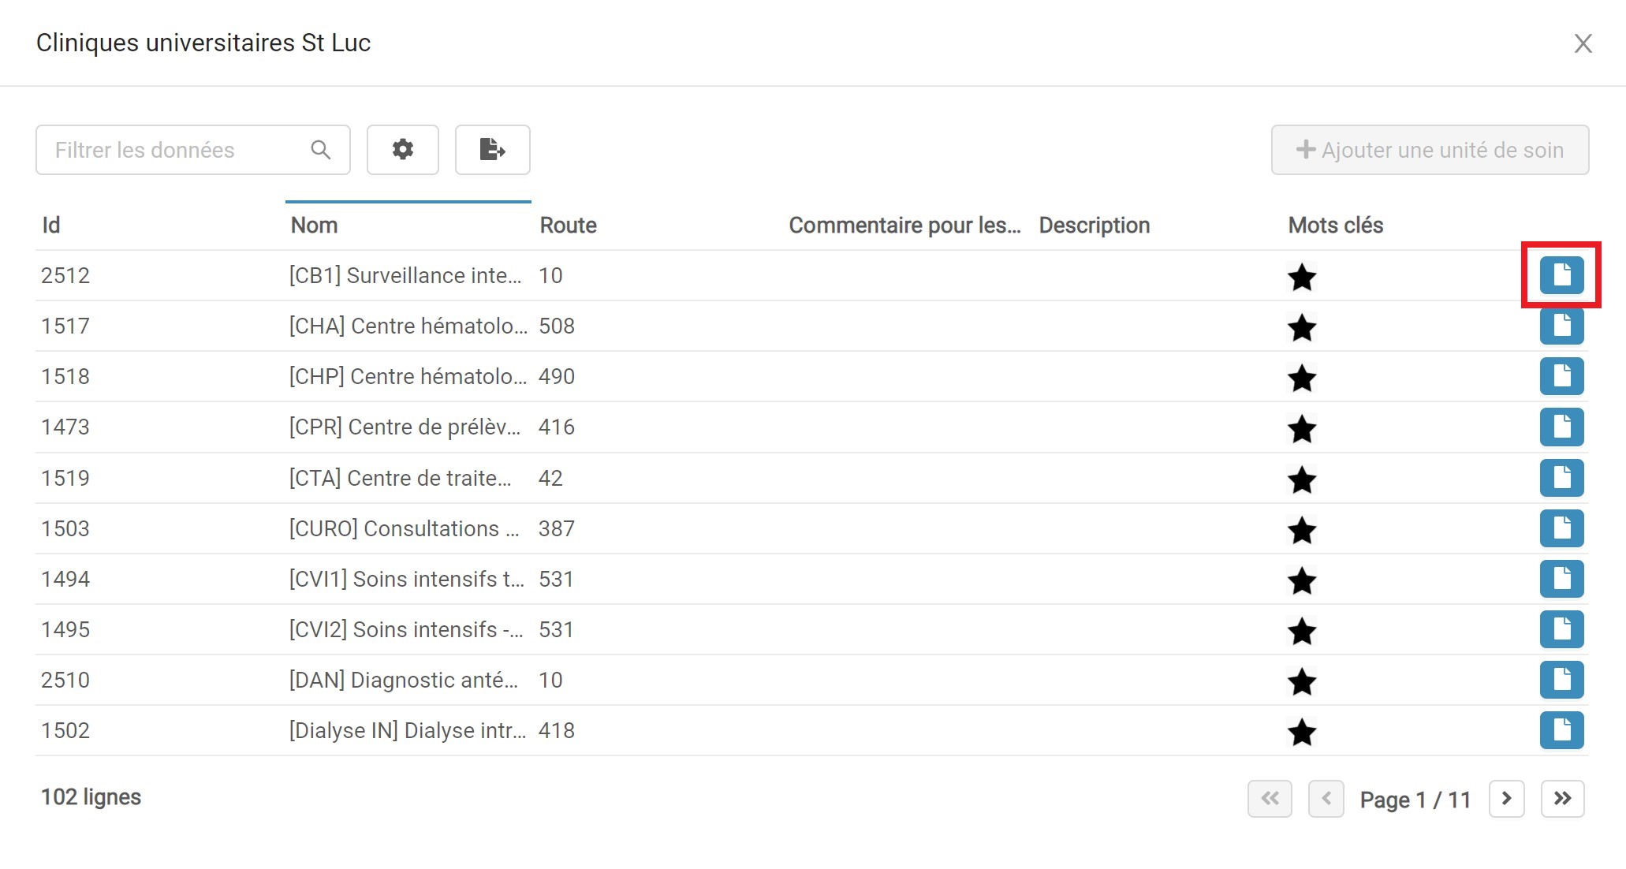Click Ajouter une unité de soin button
Viewport: 1626px width, 869px height.
point(1430,150)
